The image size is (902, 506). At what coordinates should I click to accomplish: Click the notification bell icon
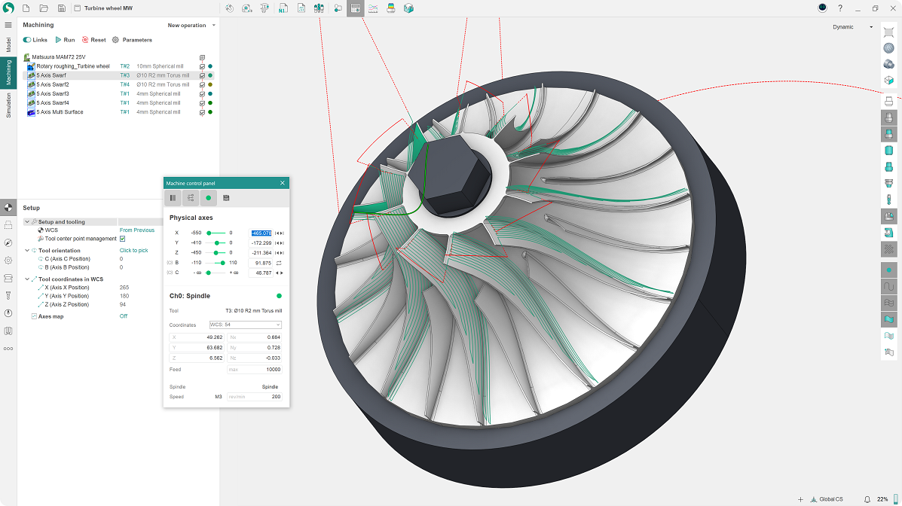click(867, 499)
